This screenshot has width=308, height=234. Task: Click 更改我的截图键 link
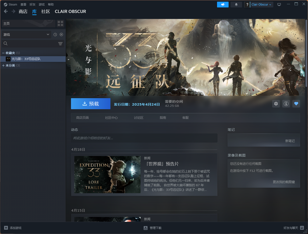coord(284,182)
